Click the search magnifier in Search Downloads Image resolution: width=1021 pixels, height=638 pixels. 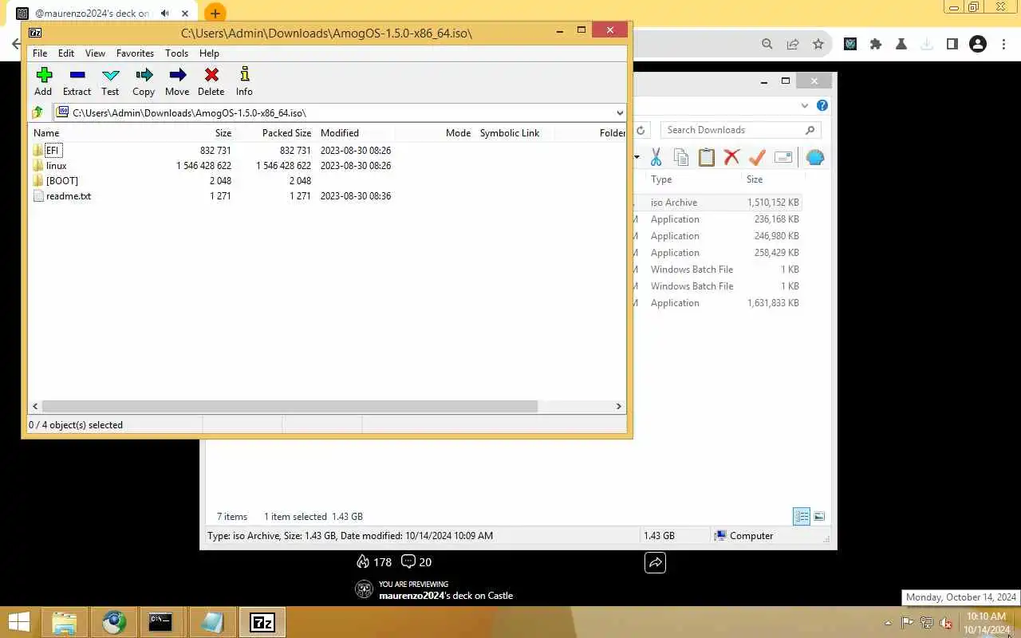click(810, 130)
